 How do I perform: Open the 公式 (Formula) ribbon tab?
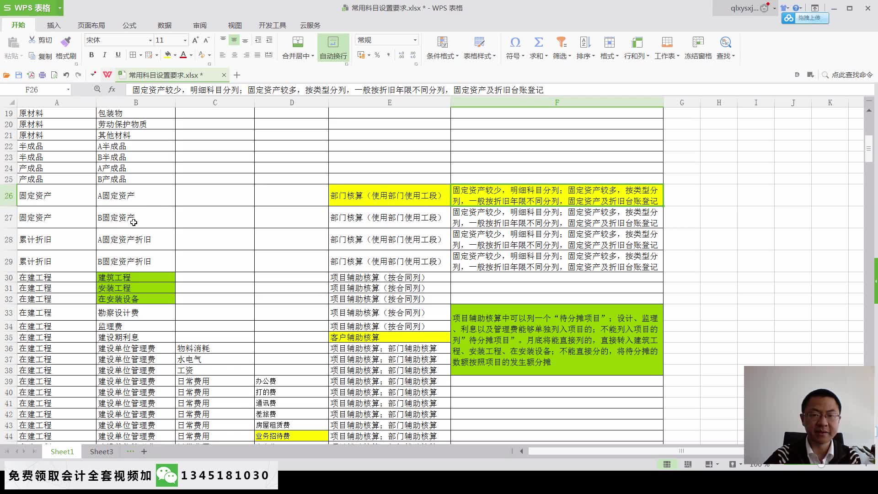point(129,25)
